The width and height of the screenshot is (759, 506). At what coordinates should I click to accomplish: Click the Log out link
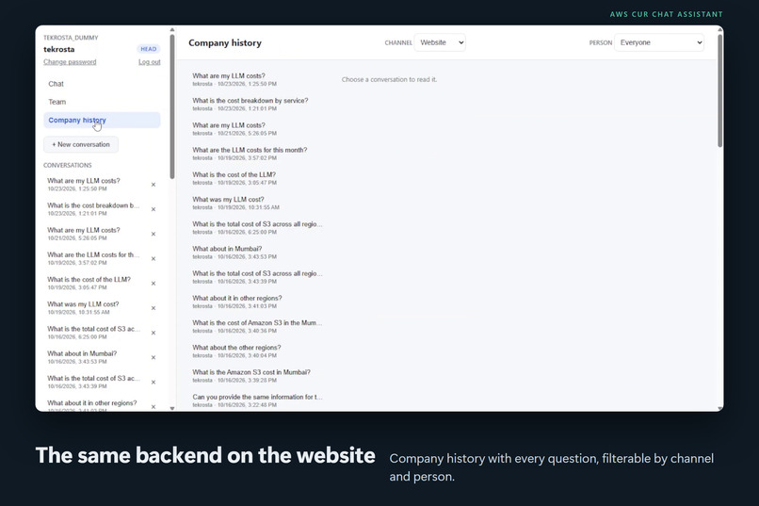(x=149, y=62)
